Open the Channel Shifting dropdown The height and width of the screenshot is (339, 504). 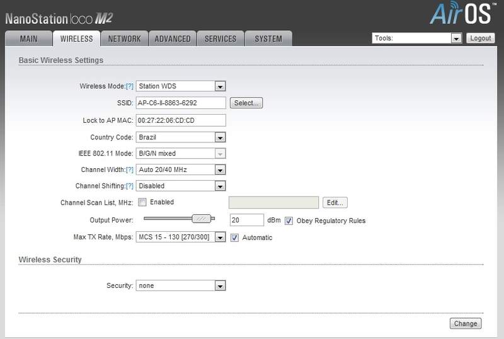tap(181, 186)
